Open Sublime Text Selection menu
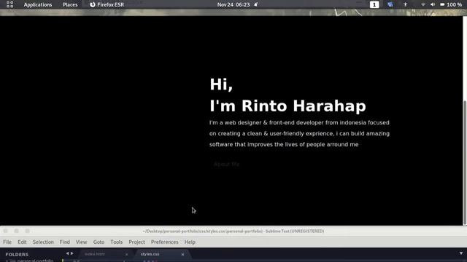The image size is (467, 262). (x=43, y=242)
